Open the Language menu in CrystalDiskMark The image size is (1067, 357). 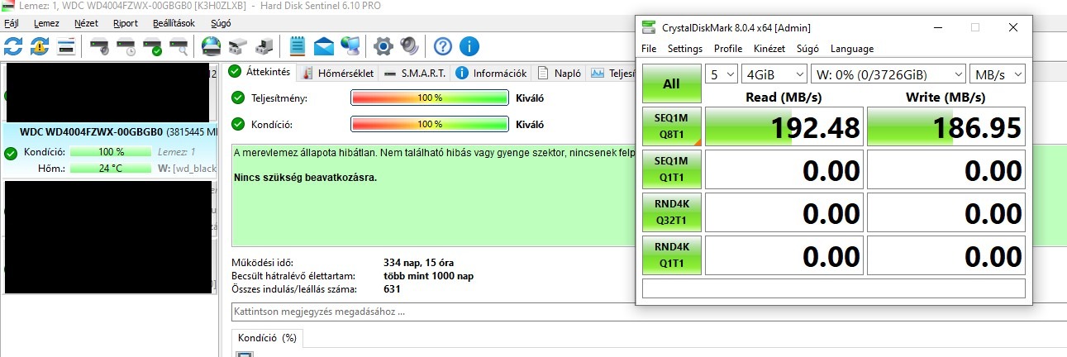point(852,49)
